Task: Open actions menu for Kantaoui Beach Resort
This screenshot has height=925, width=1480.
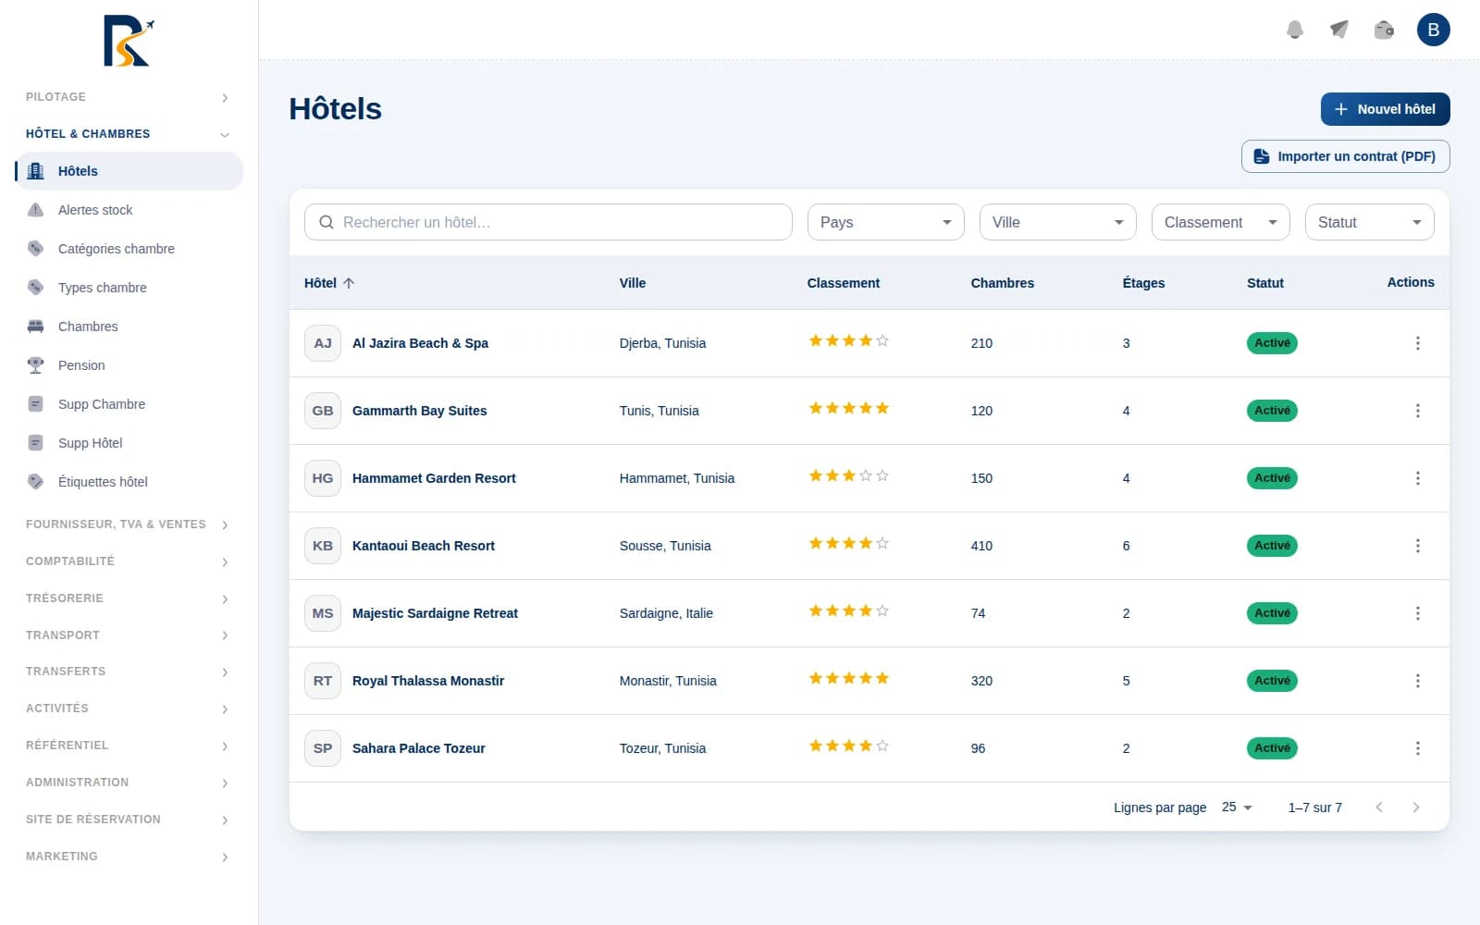Action: pos(1417,546)
